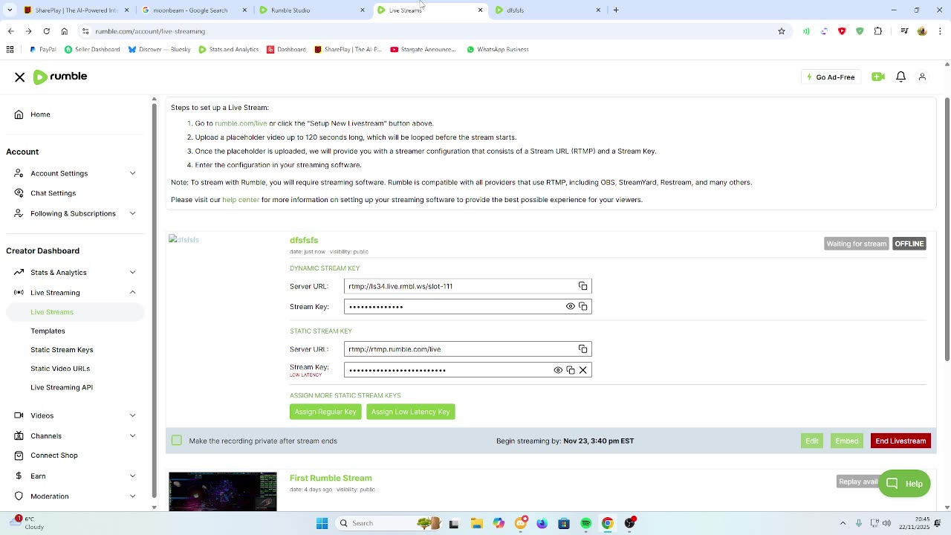Screen dimensions: 951x535
Task: Check Make the recording private after stream ends
Action: (x=176, y=441)
